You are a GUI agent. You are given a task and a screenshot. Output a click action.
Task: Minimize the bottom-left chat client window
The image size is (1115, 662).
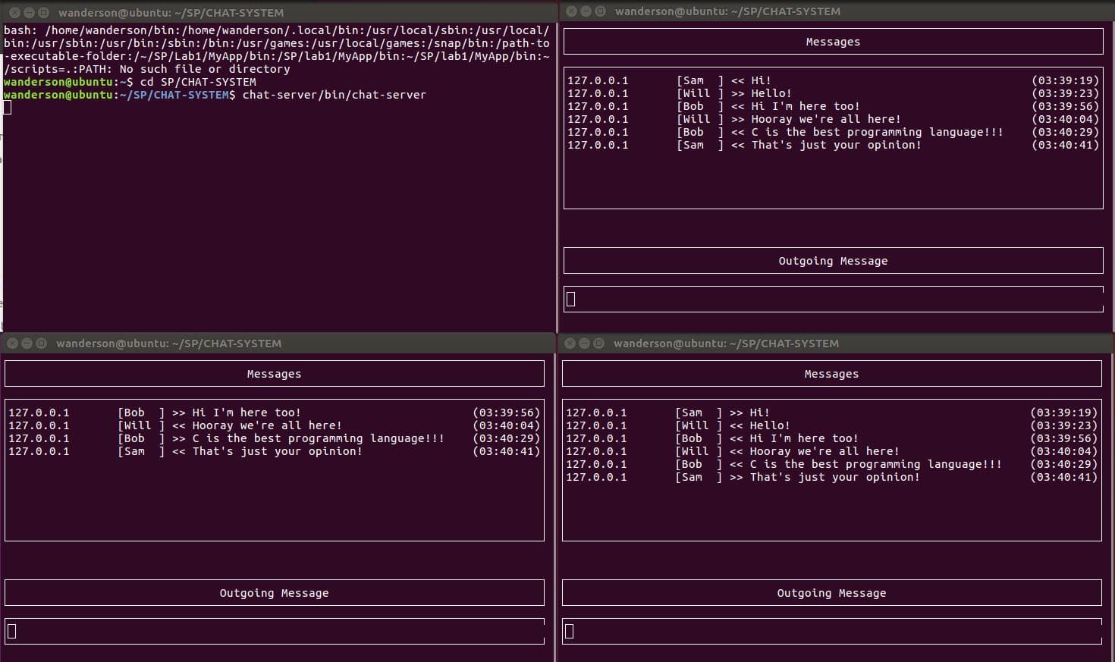[27, 344]
